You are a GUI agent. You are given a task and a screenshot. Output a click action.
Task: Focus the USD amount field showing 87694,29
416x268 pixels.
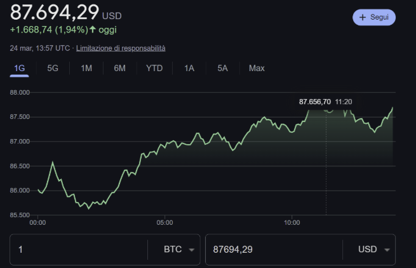point(273,250)
